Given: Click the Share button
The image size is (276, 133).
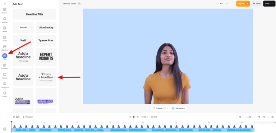Looking at the screenshot, I should click(x=257, y=4).
